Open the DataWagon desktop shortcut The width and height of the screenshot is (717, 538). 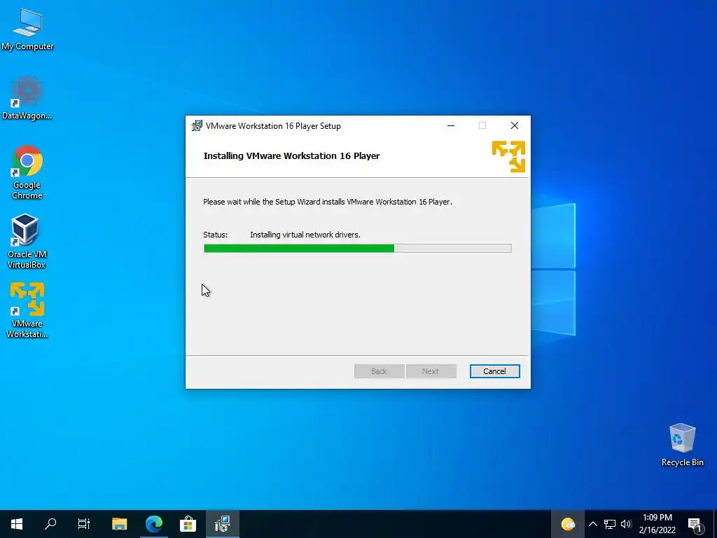click(27, 97)
